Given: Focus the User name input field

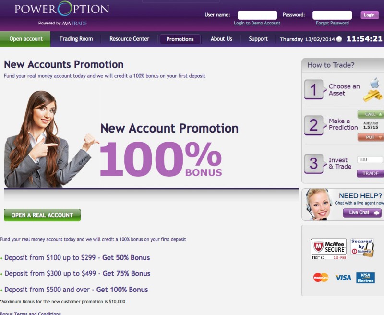Looking at the screenshot, I should [x=257, y=15].
